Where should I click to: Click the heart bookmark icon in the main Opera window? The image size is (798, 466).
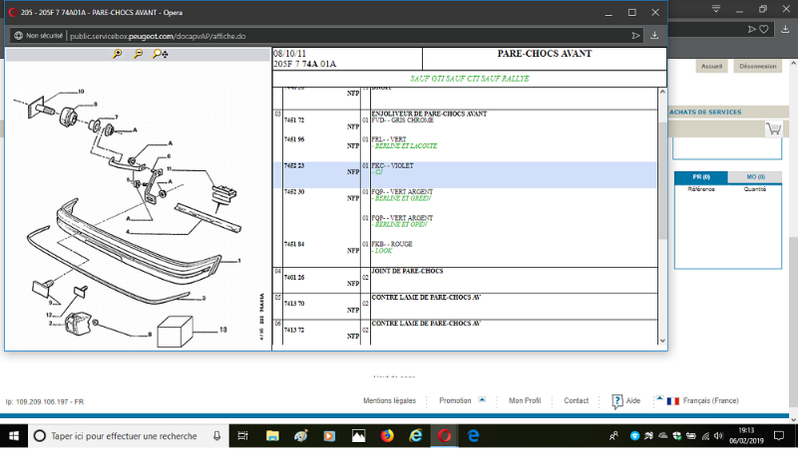pos(764,30)
